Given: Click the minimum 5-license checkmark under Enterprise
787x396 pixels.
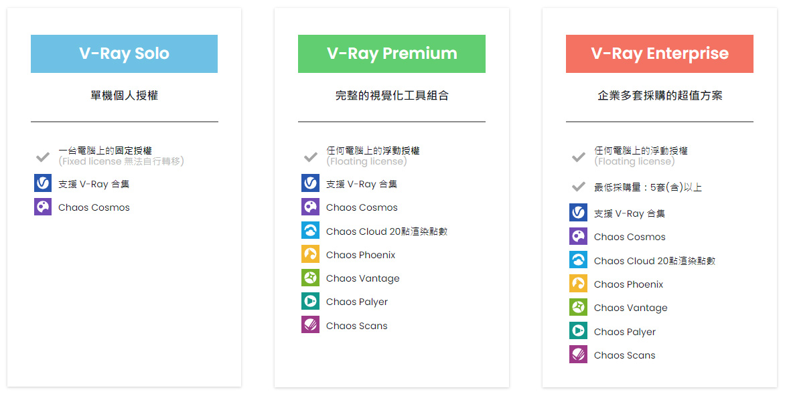Looking at the screenshot, I should pyautogui.click(x=579, y=187).
